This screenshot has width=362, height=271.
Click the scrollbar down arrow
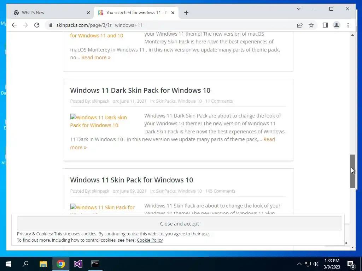click(352, 247)
